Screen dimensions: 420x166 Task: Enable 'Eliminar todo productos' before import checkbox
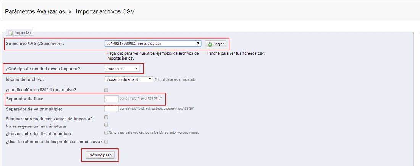point(106,117)
